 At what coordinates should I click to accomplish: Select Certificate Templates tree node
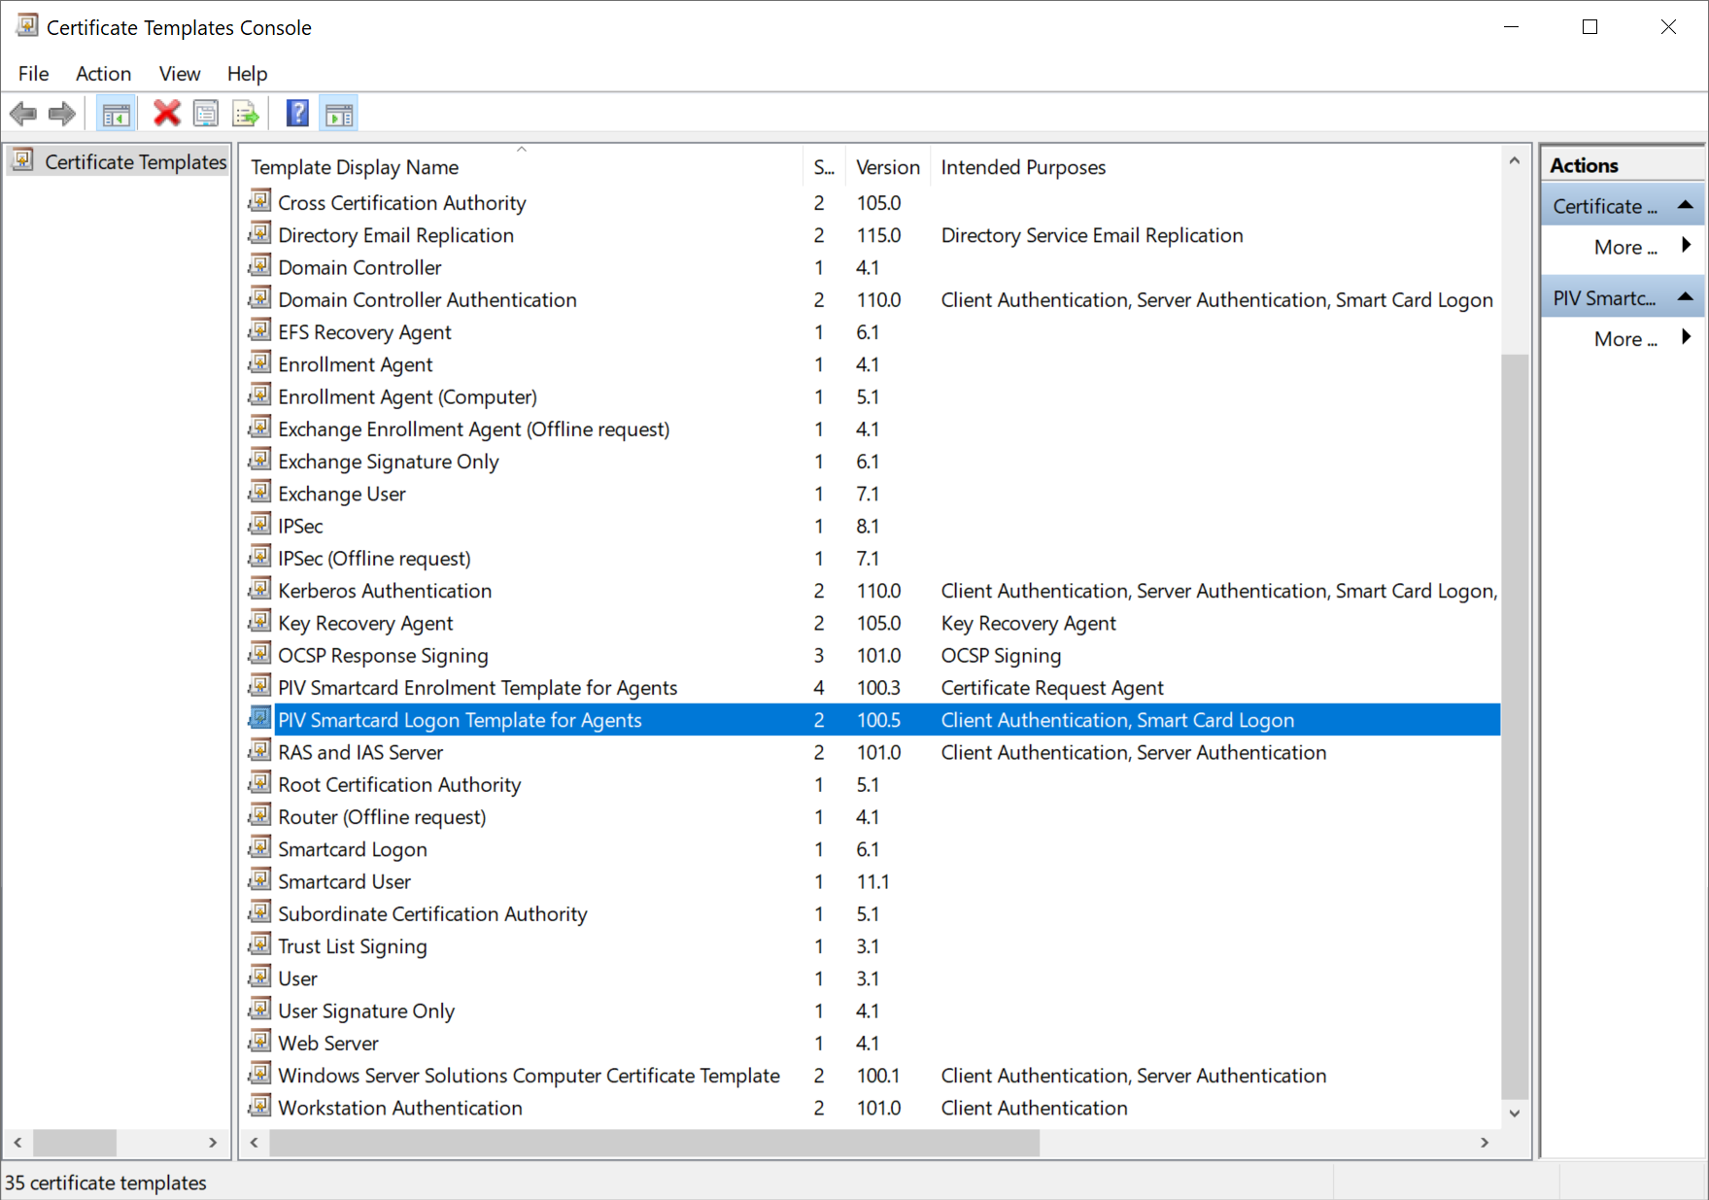coord(135,162)
